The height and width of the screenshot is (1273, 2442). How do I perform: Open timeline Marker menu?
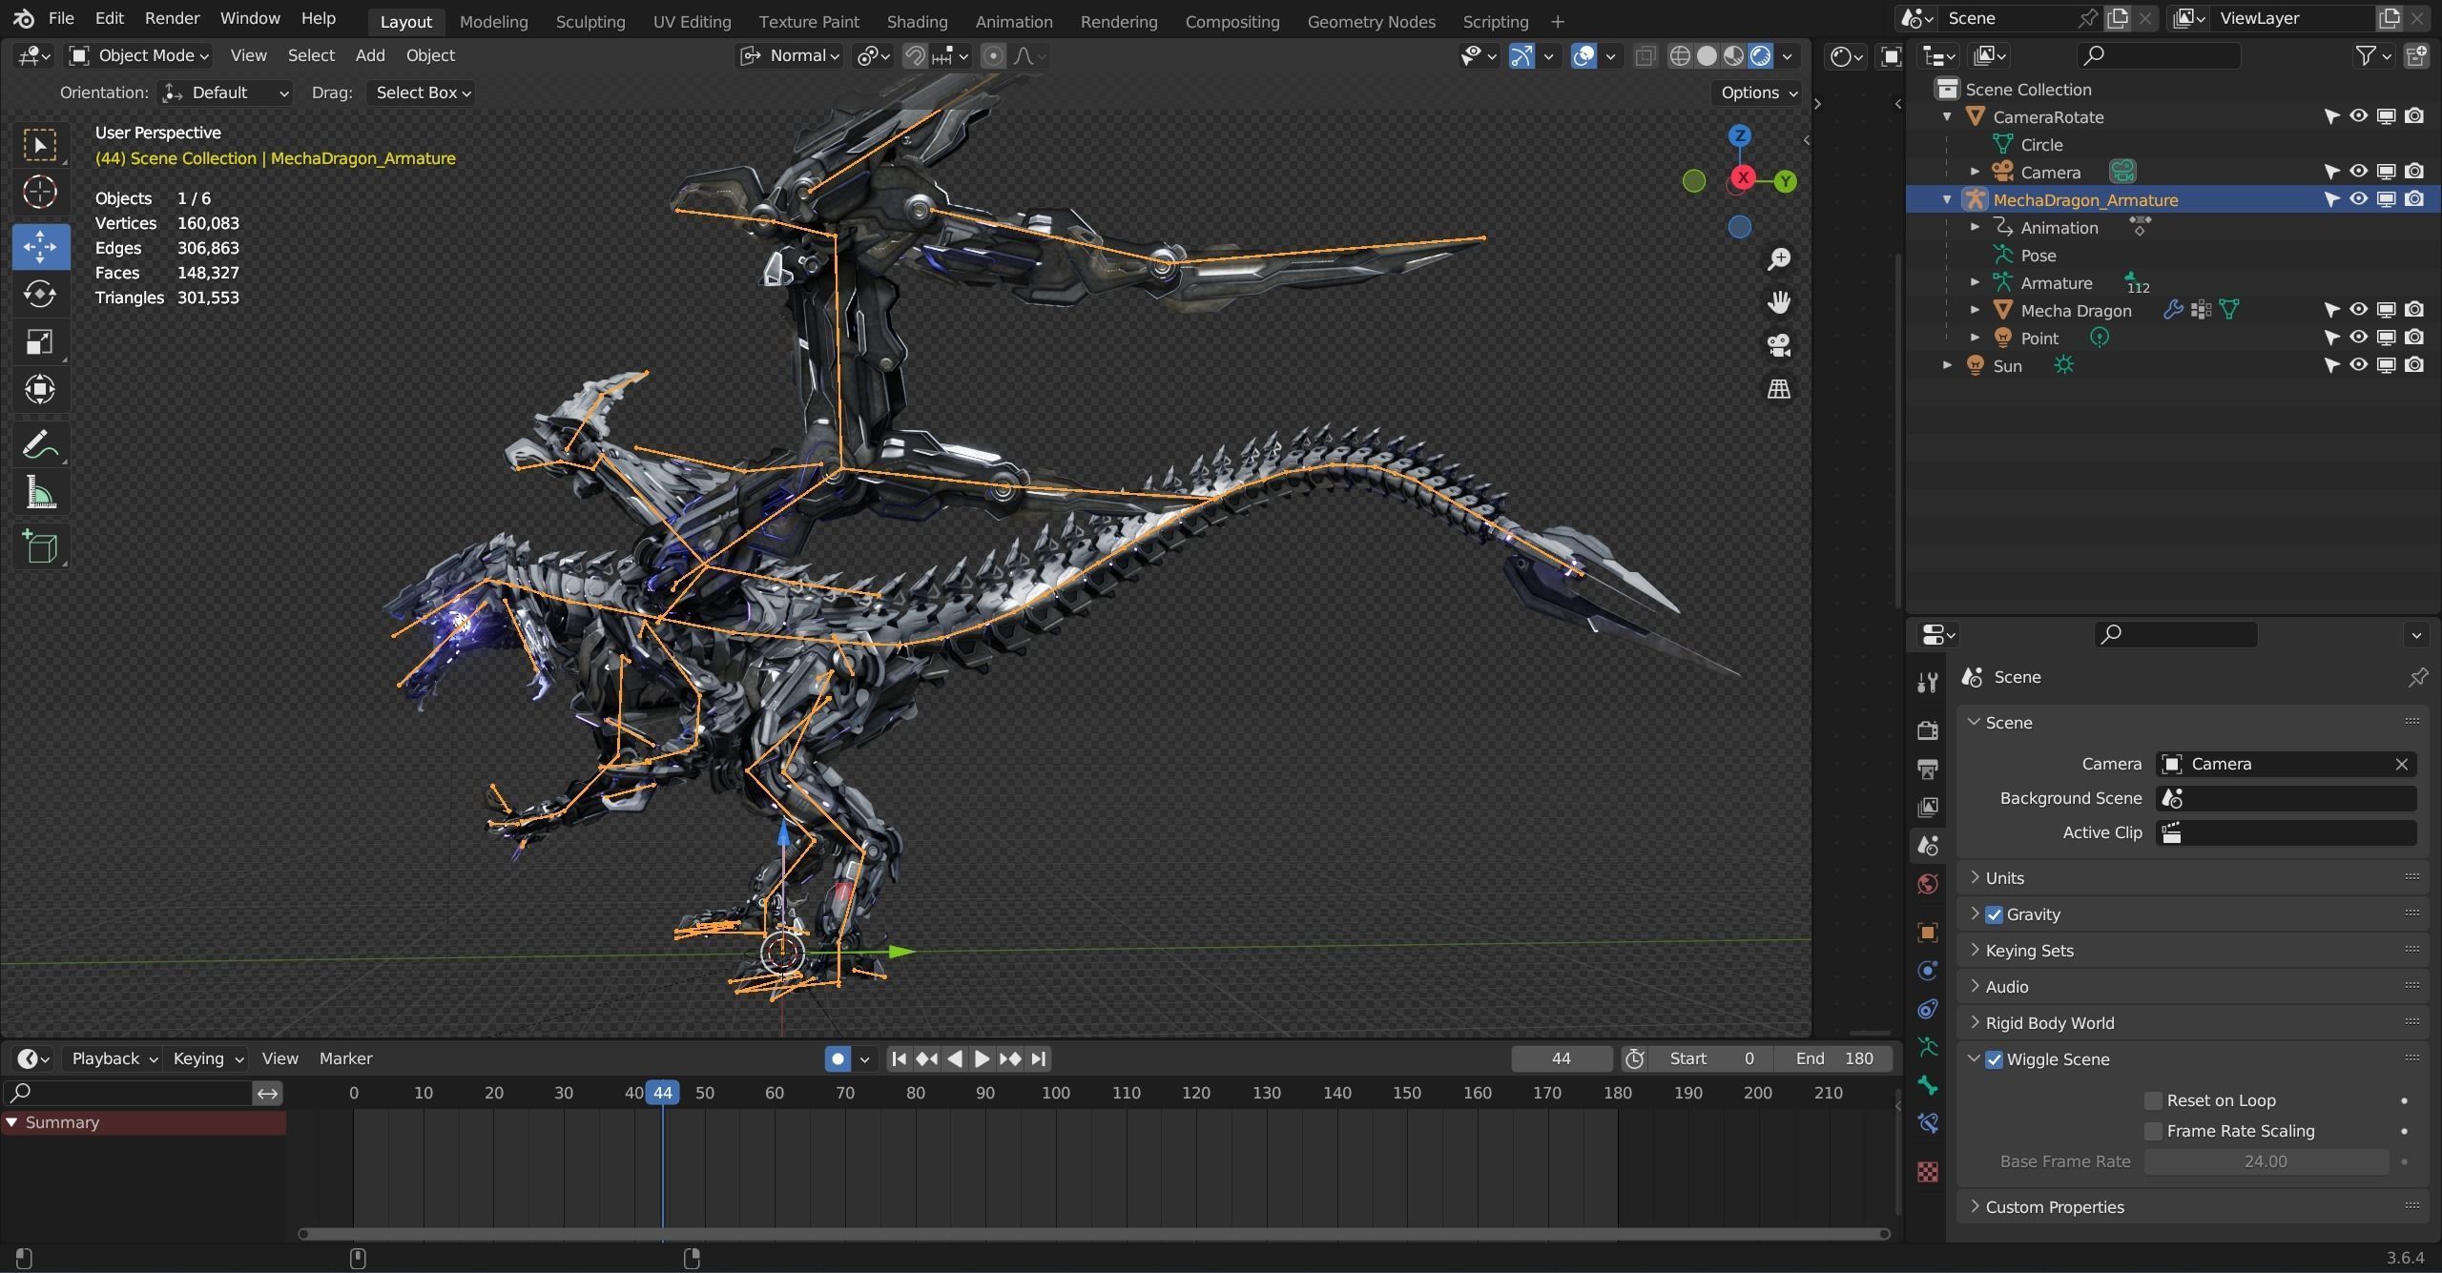point(345,1058)
